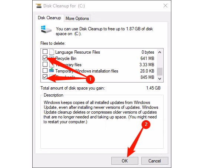Check the Language Resource Files checkbox
Image resolution: width=204 pixels, height=168 pixels.
coord(45,51)
